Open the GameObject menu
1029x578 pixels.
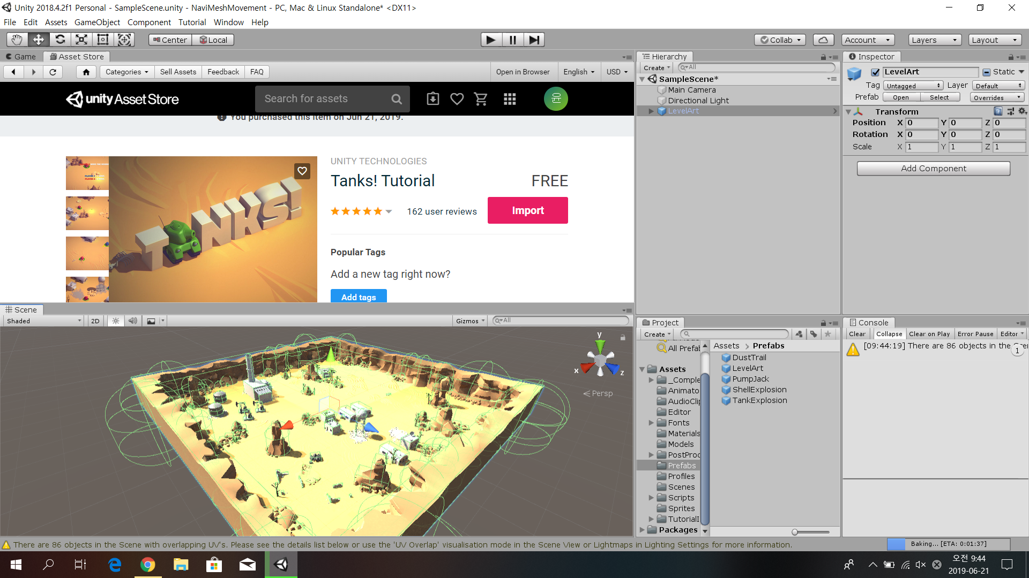(97, 22)
